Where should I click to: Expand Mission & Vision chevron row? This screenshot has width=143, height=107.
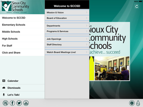coord(67,12)
